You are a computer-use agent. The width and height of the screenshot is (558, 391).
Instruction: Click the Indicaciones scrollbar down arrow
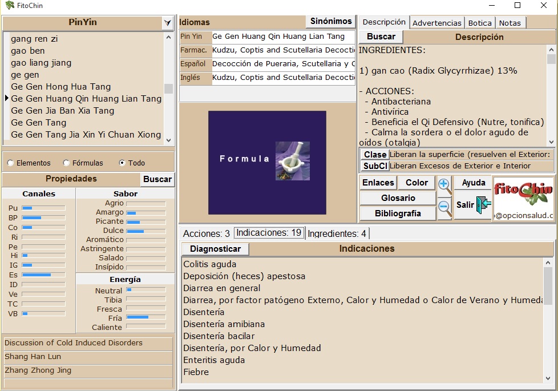[548, 378]
